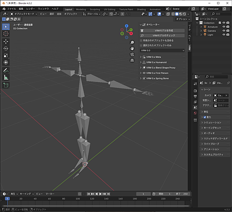This screenshot has width=232, height=212.
Task: Open the Output properties tab icon
Action: coord(195,96)
